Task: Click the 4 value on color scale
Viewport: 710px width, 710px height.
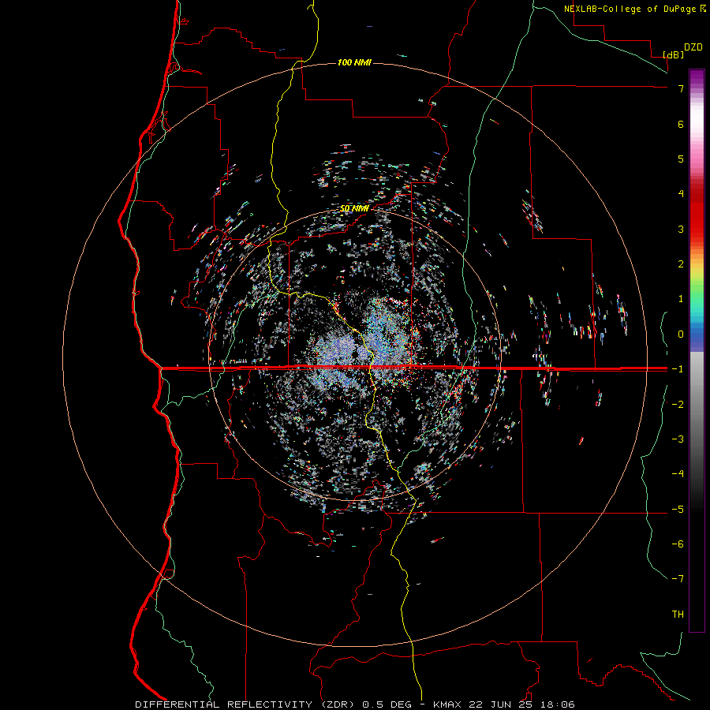Action: click(x=681, y=193)
